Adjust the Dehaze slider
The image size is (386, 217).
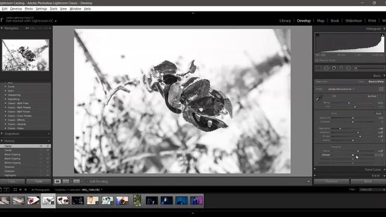(352, 155)
